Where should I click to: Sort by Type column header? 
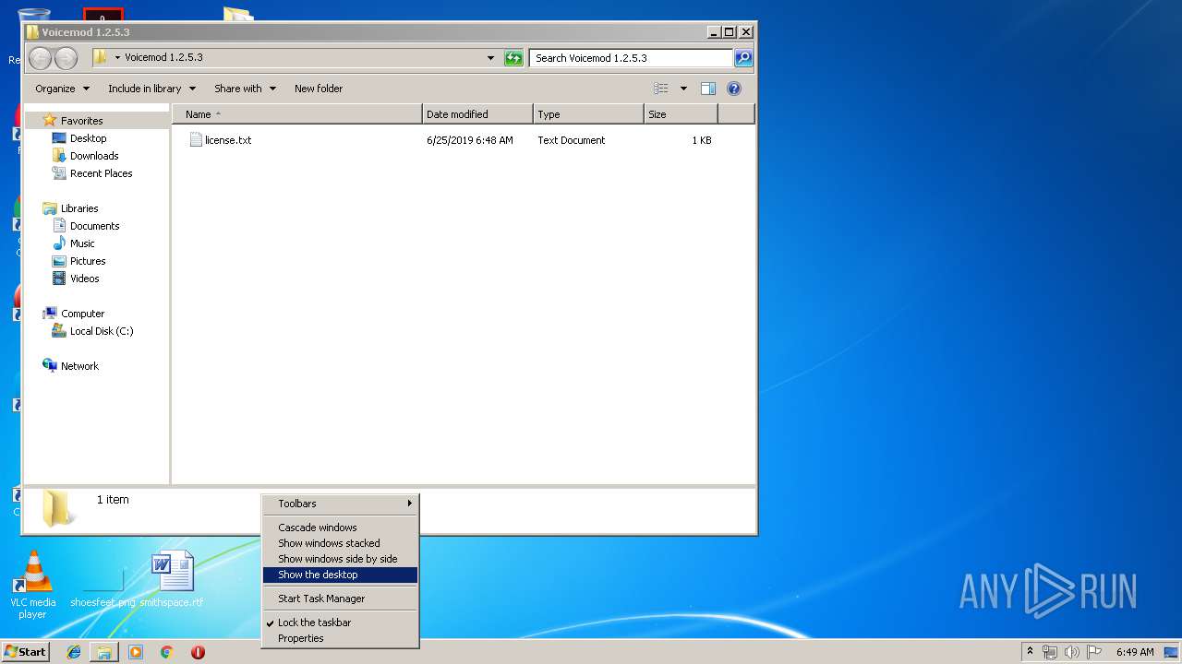pyautogui.click(x=588, y=114)
